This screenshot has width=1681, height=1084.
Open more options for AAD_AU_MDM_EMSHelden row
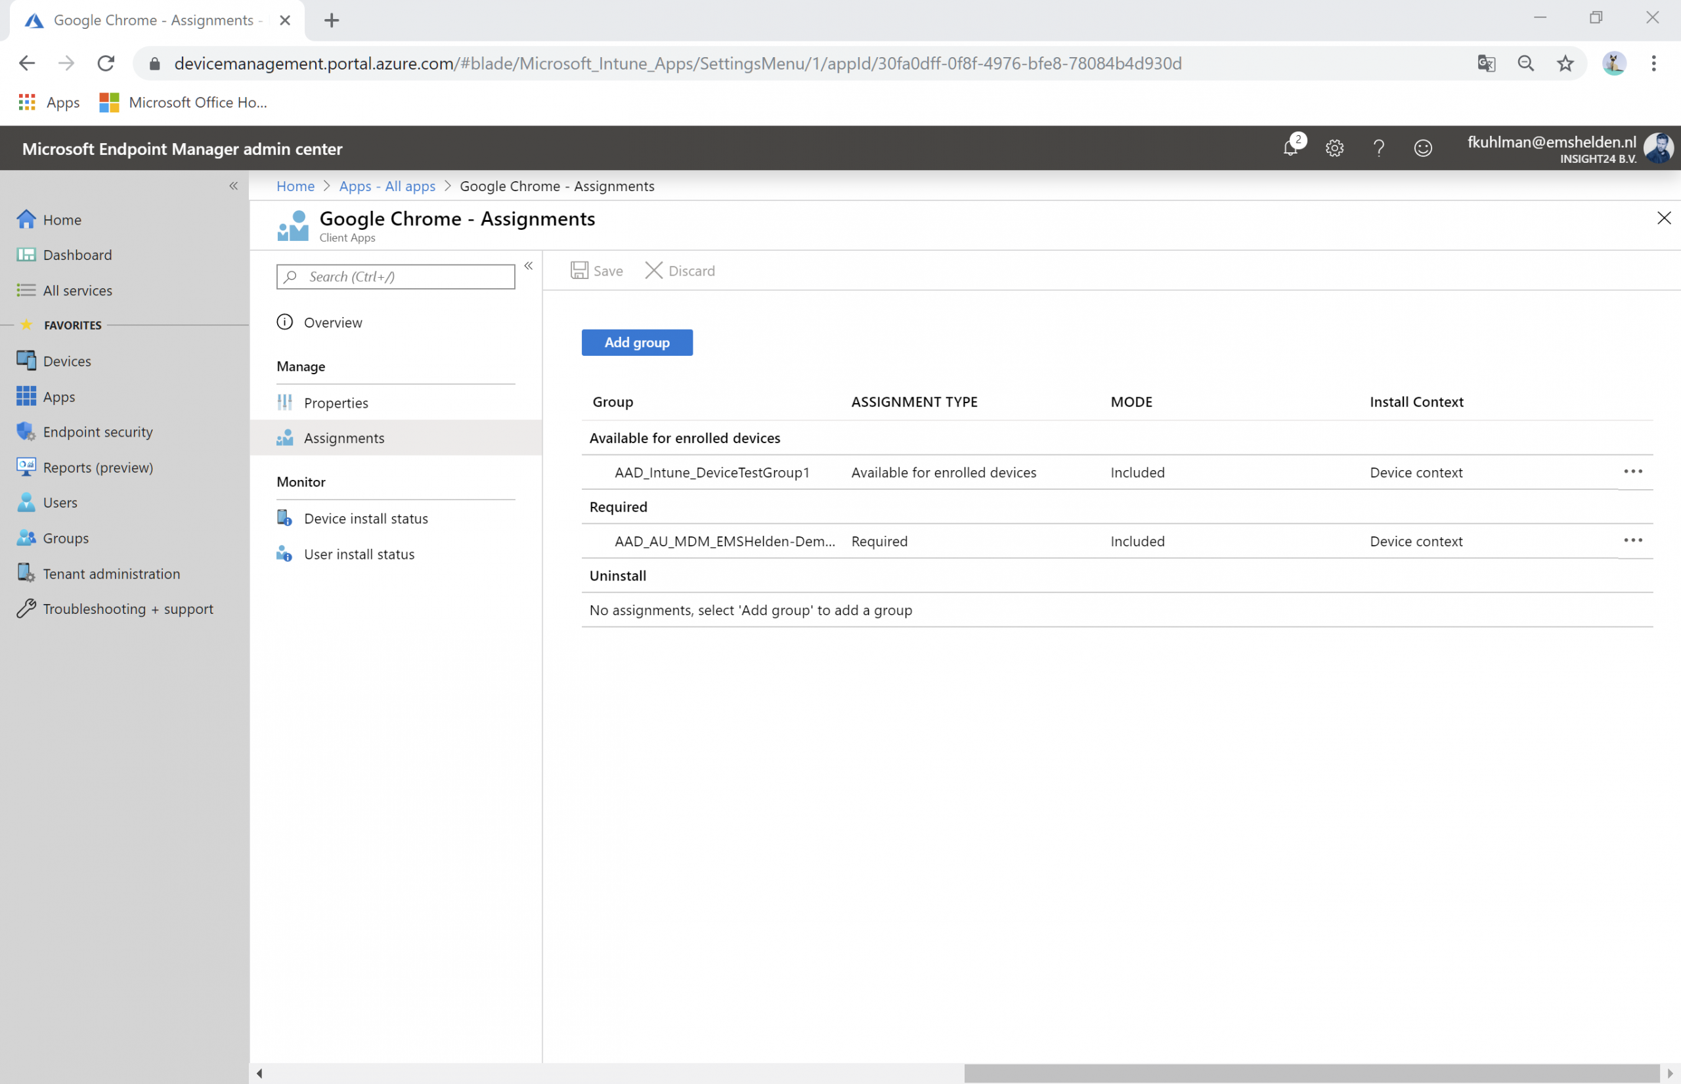[1633, 540]
